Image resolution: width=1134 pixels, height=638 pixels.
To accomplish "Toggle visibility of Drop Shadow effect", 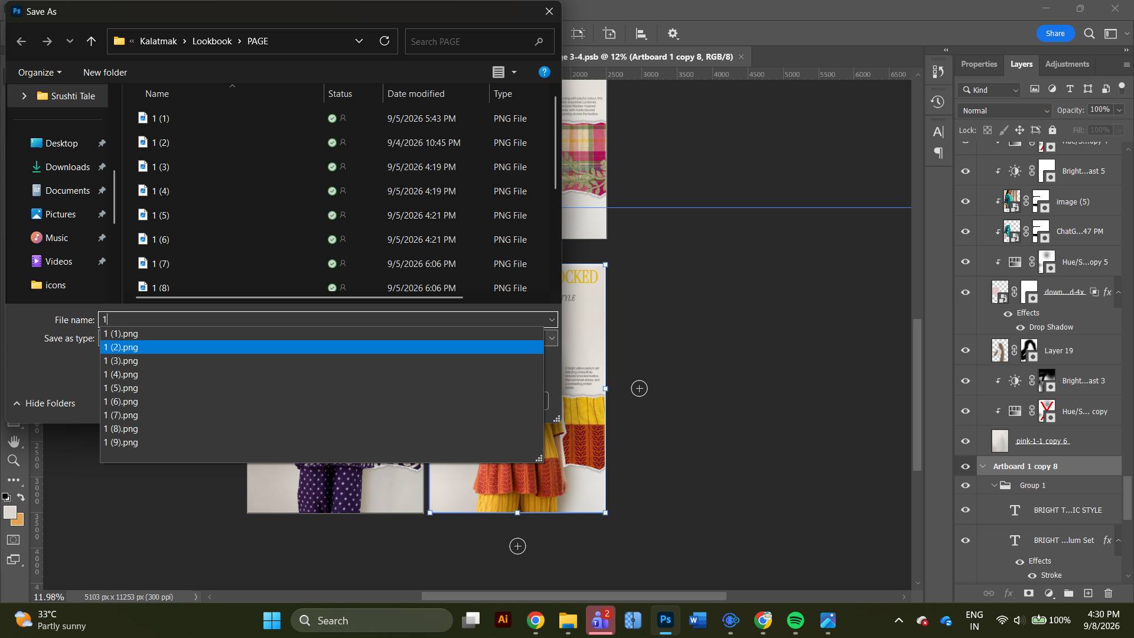I will [1020, 327].
